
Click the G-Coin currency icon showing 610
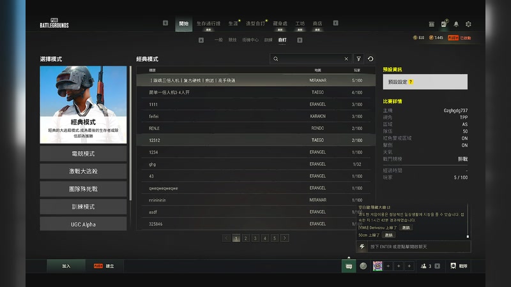click(415, 38)
